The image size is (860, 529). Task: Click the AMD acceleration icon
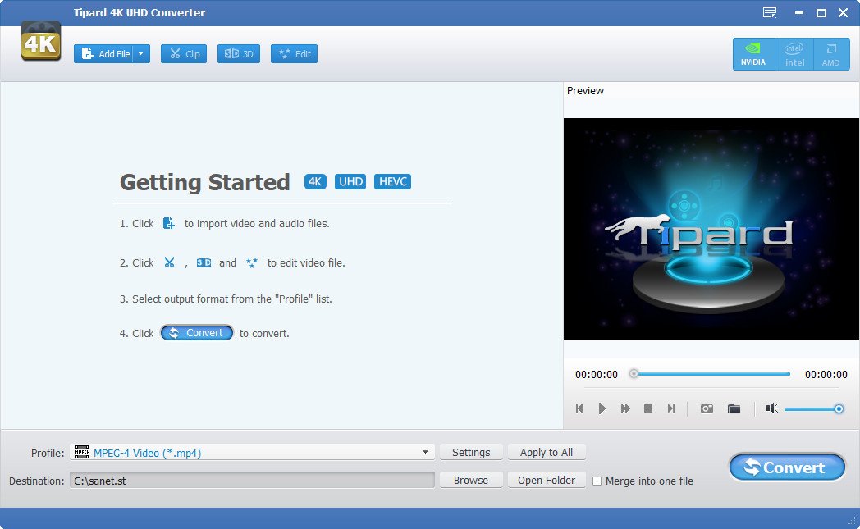[831, 52]
